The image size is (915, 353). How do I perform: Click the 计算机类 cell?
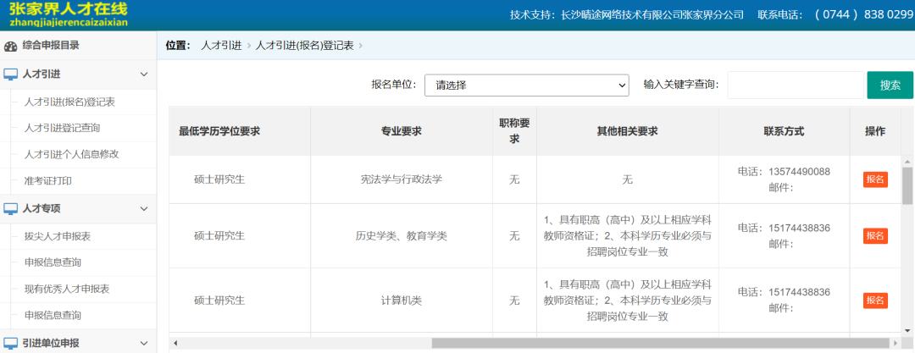tap(402, 301)
